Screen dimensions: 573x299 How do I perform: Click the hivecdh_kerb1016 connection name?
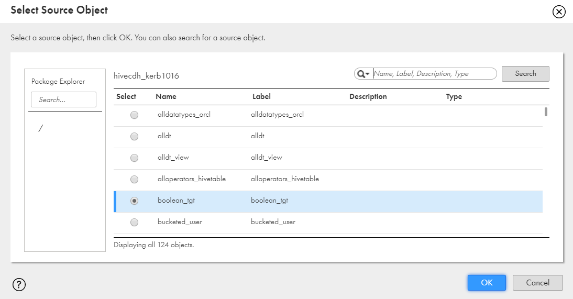(x=146, y=75)
